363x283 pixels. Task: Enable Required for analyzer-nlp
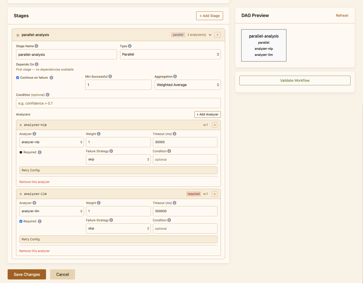point(21,152)
